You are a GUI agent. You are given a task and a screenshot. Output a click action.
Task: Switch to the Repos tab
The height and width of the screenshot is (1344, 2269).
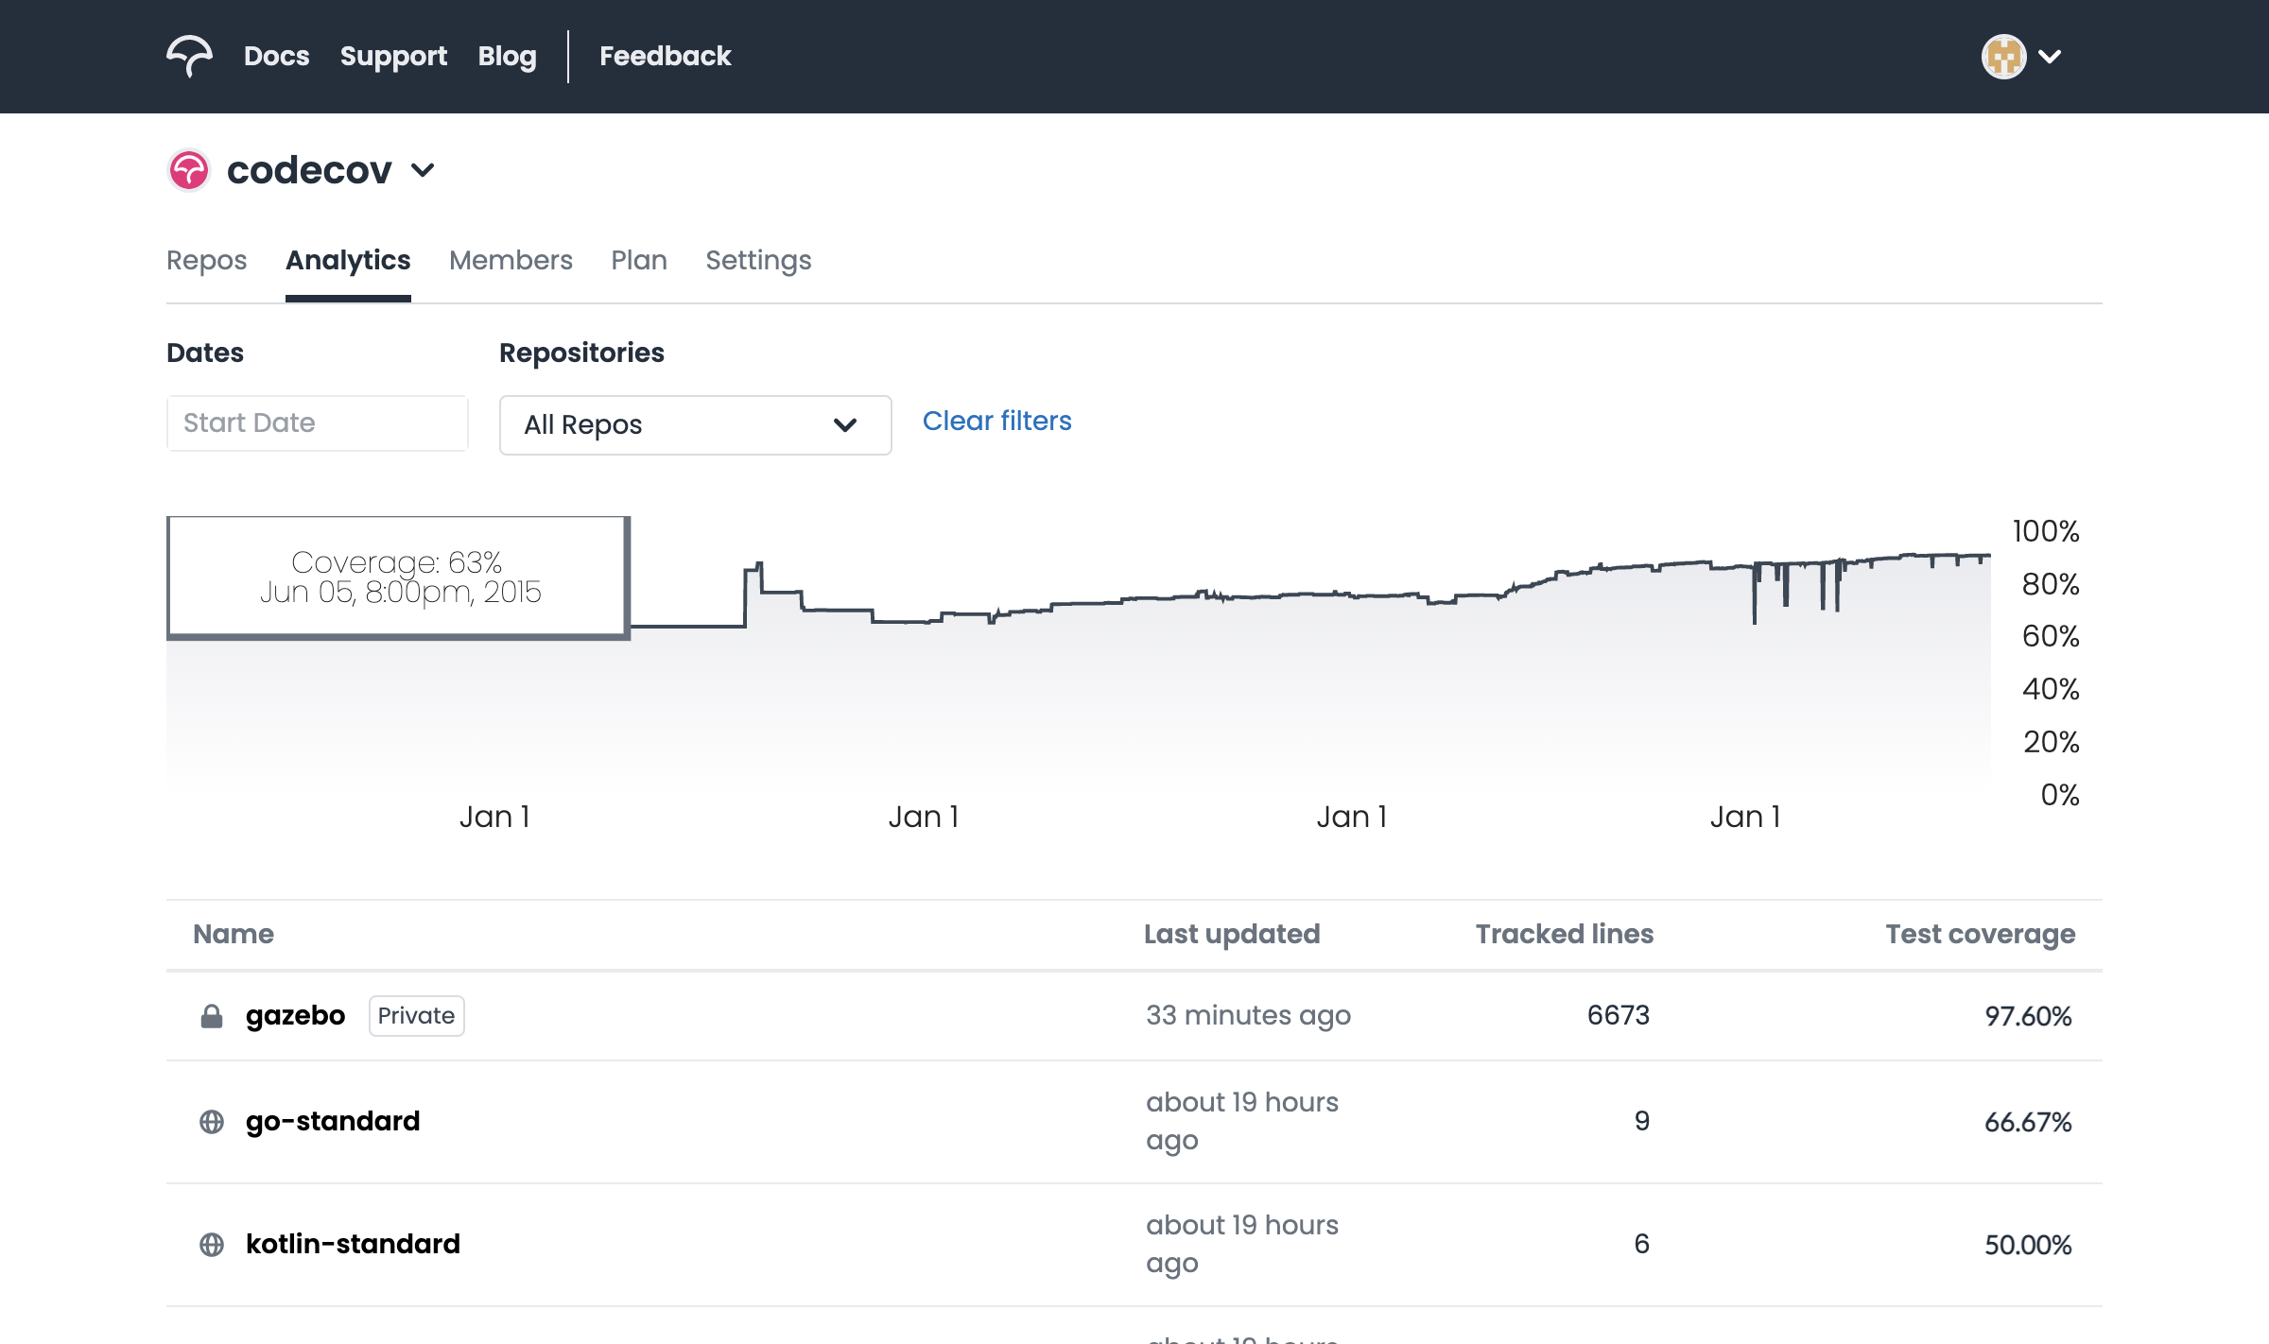(206, 260)
